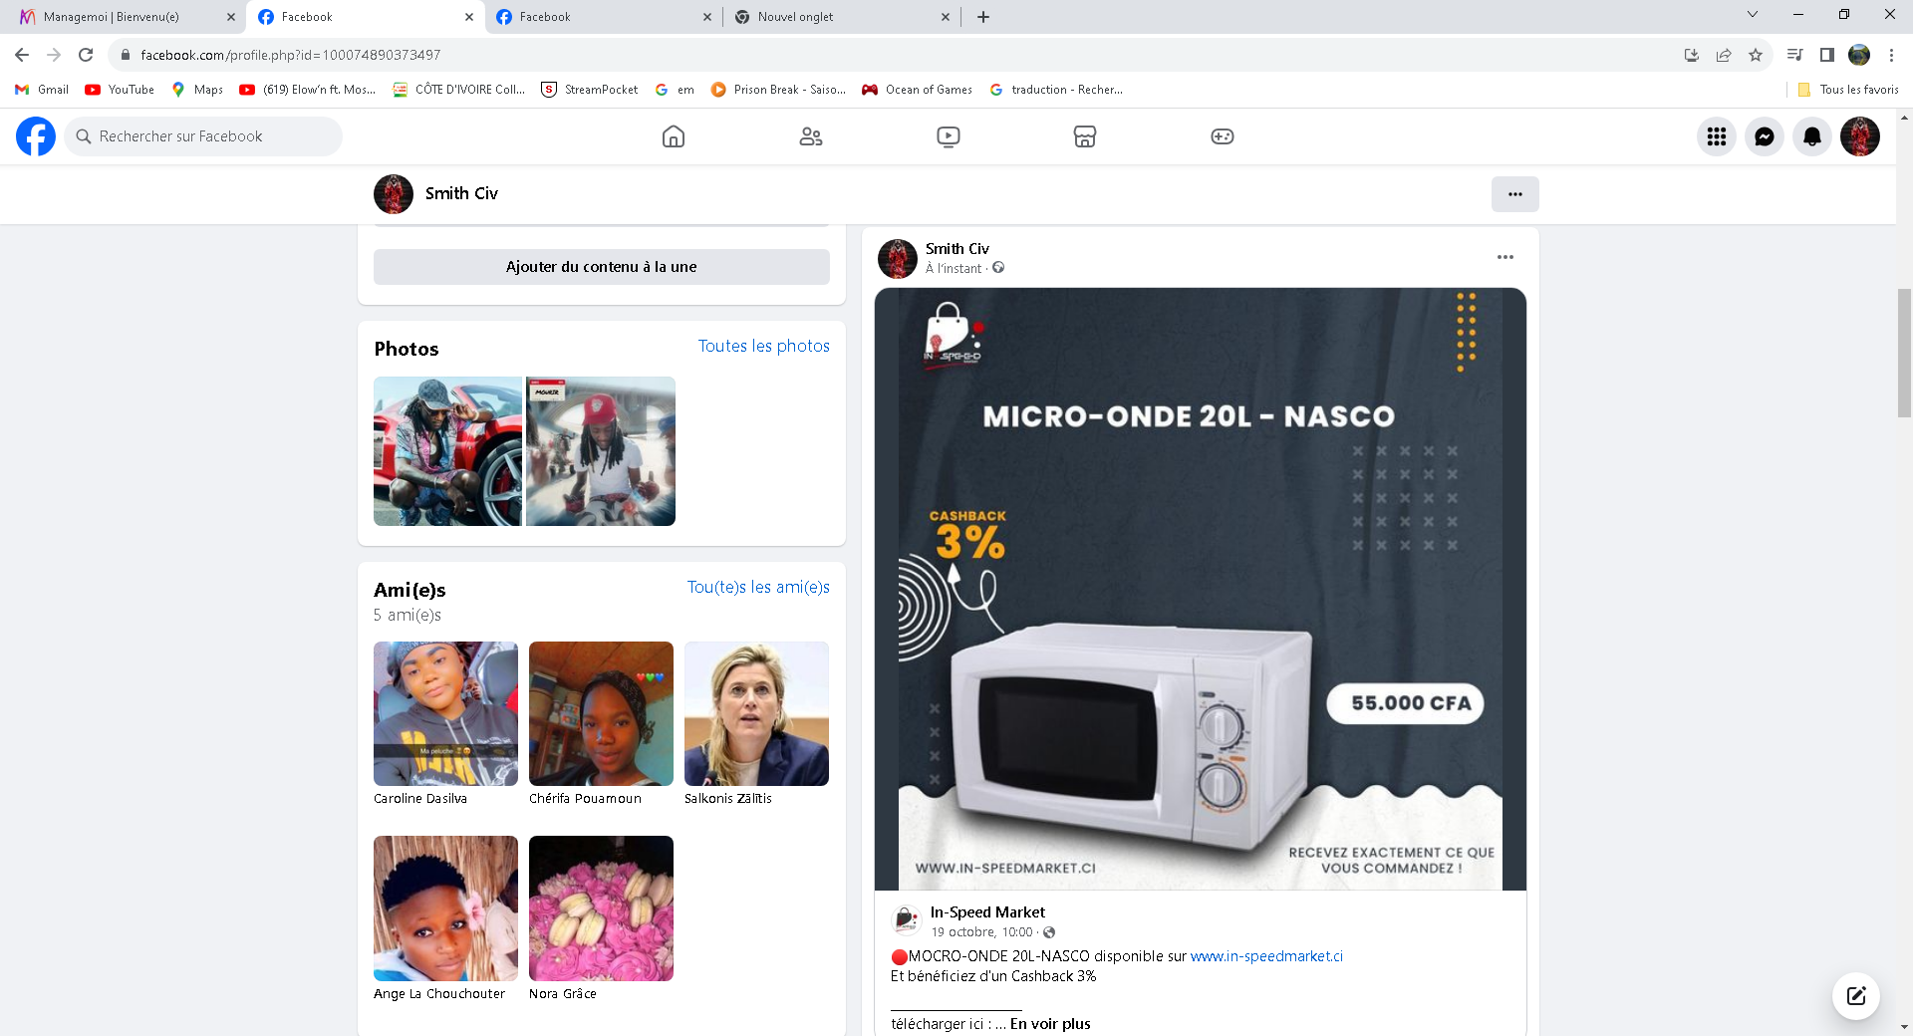Click the Rechercher sur Facebook search field

point(204,136)
